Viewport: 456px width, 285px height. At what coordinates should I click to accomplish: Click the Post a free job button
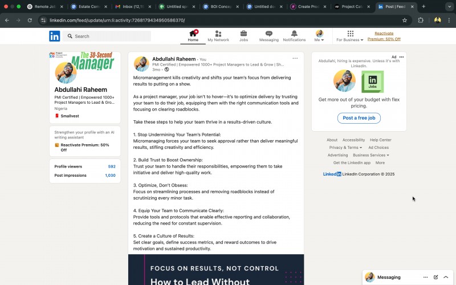pyautogui.click(x=359, y=118)
